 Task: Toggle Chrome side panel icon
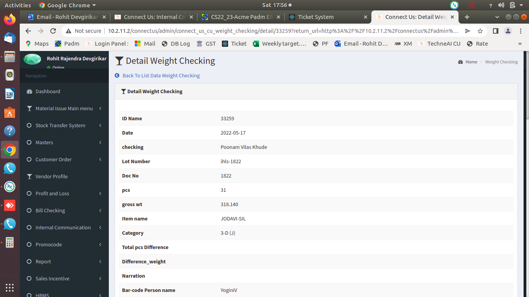click(496, 31)
